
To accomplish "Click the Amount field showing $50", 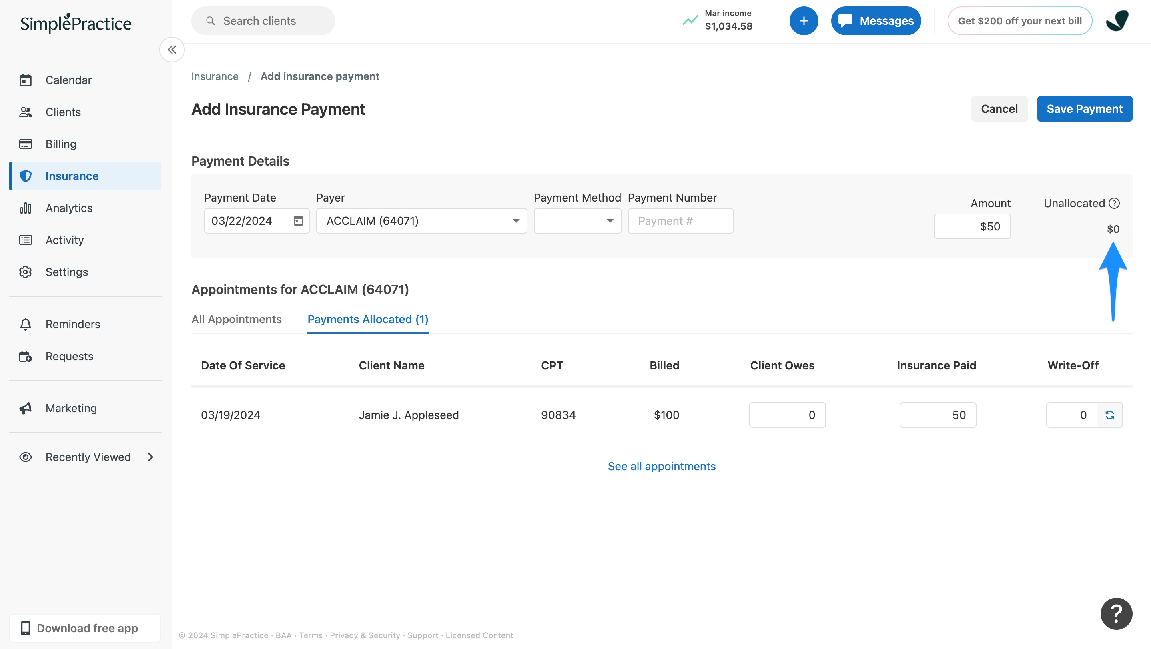I will [972, 226].
